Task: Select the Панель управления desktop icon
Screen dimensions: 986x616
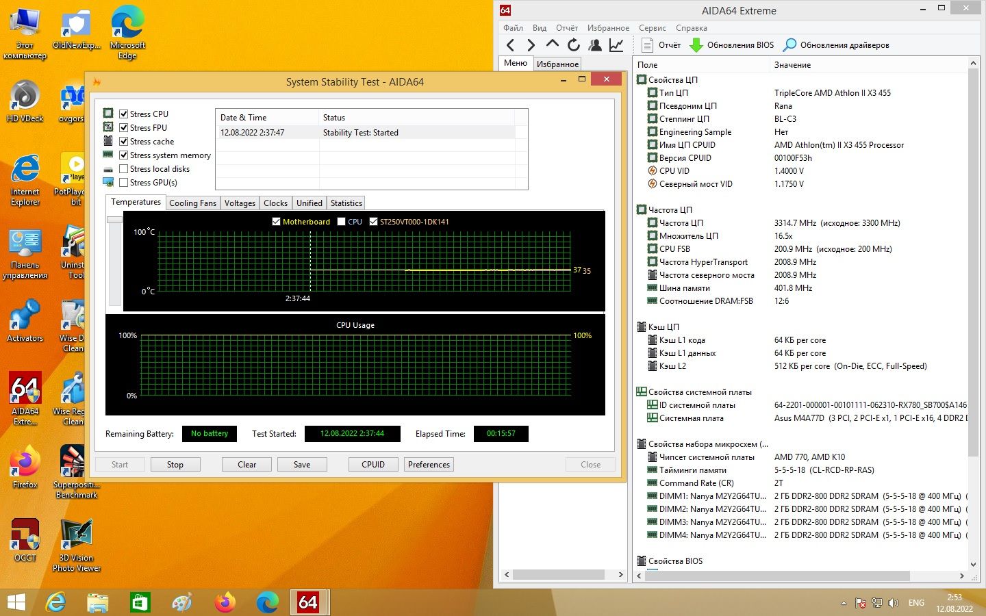Action: click(25, 253)
